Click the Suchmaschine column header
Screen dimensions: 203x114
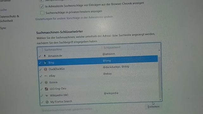(x=53, y=49)
